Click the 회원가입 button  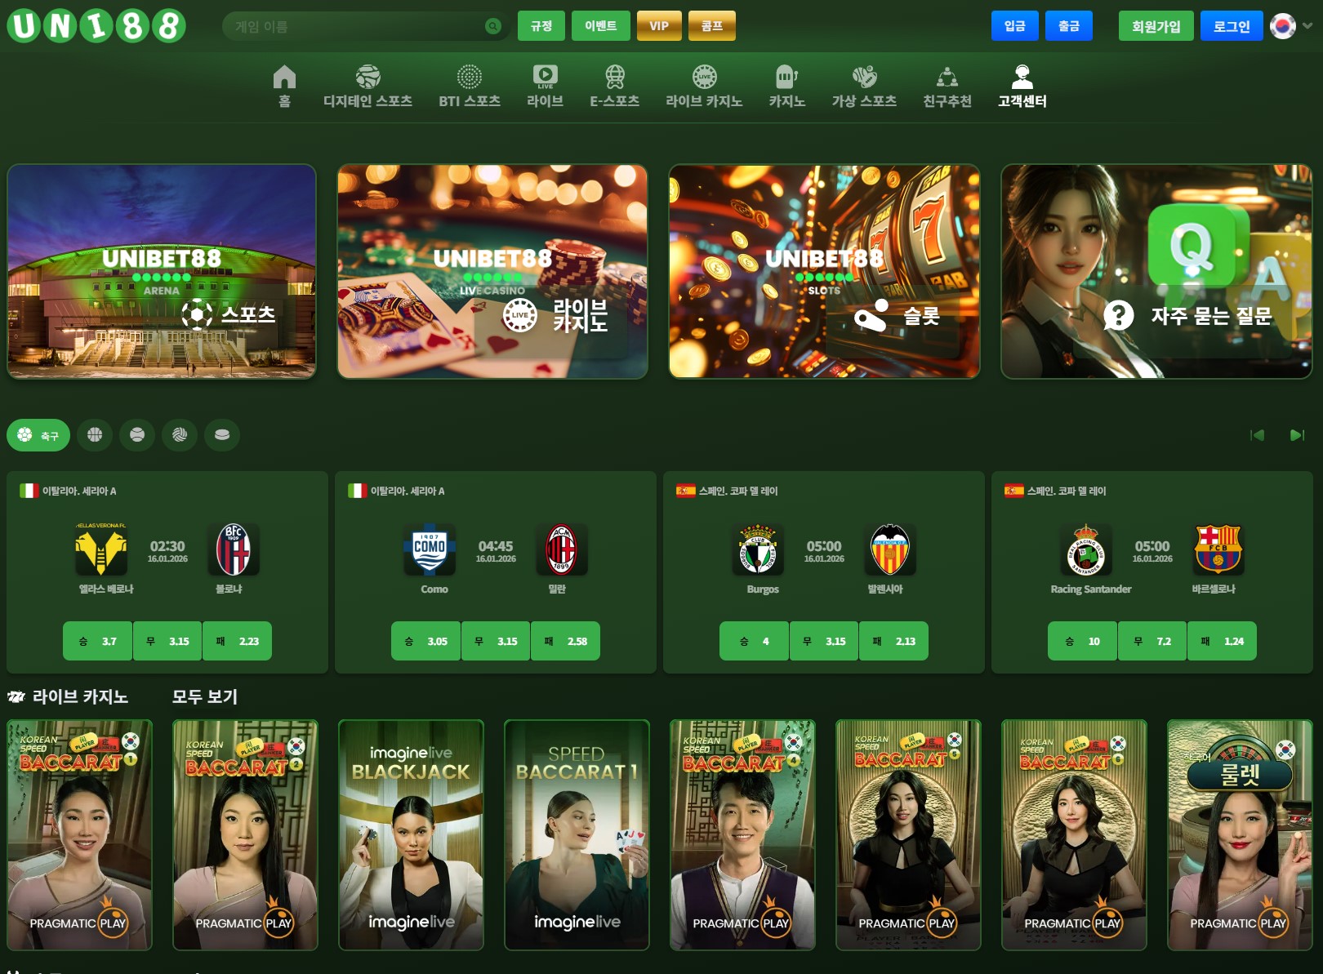coord(1155,26)
